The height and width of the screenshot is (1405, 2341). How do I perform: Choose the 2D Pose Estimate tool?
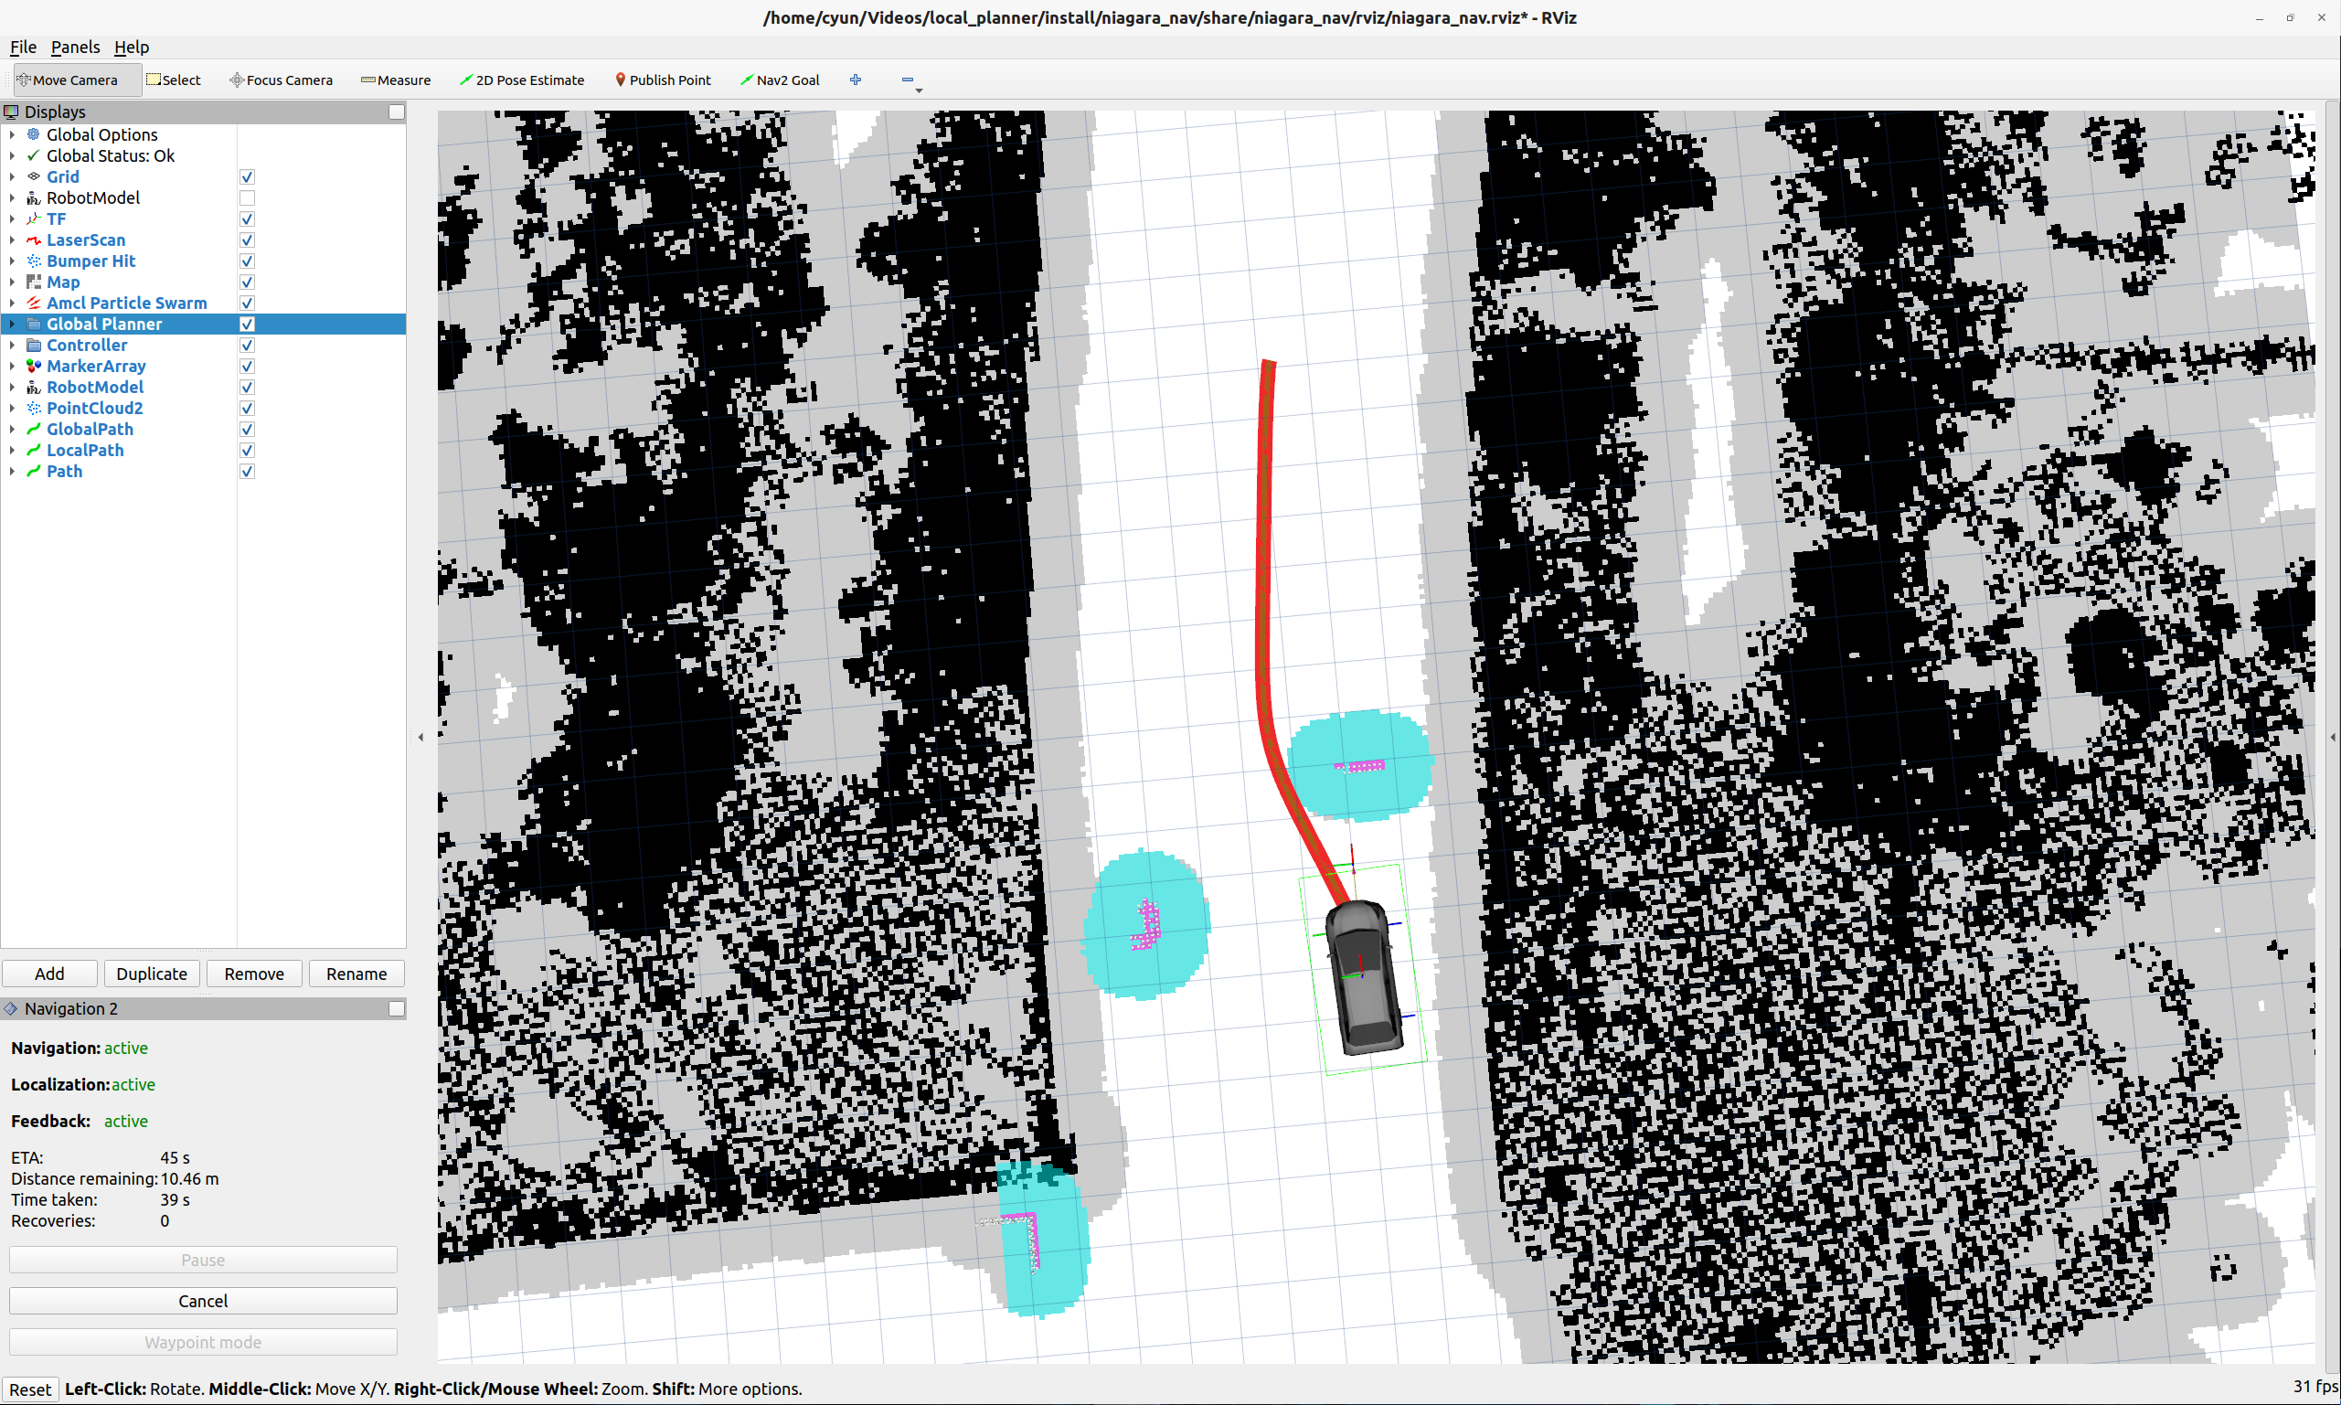pyautogui.click(x=522, y=80)
